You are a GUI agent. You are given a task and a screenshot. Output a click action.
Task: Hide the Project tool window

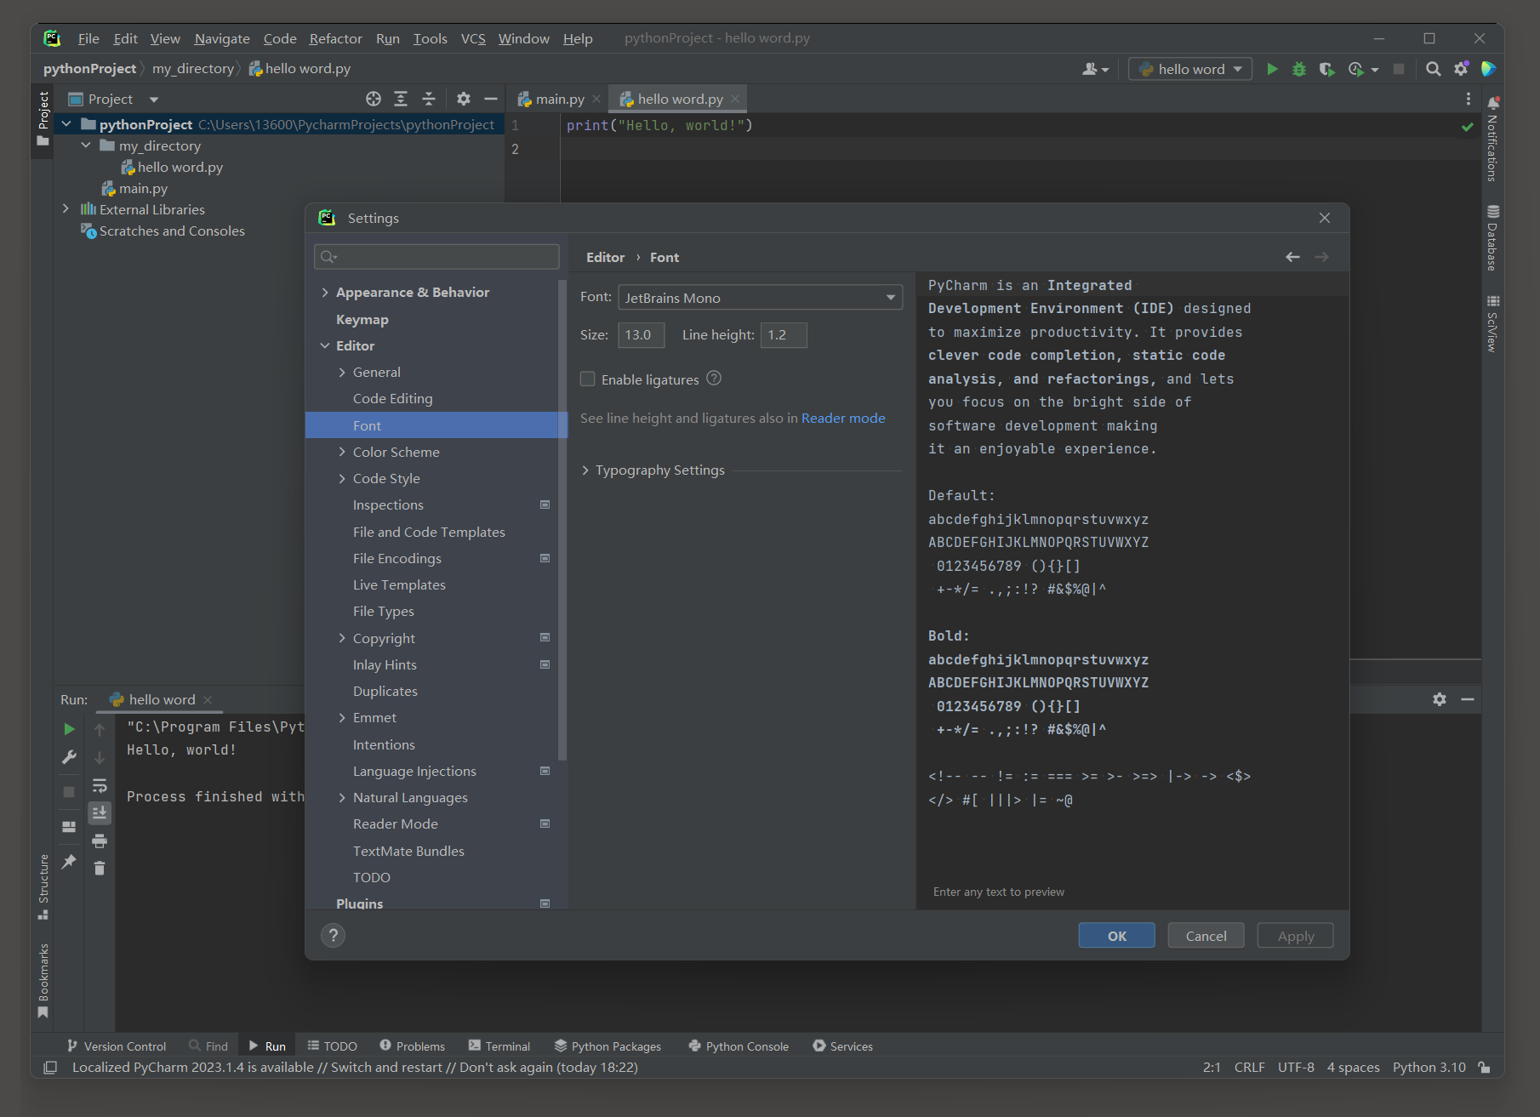click(x=491, y=99)
